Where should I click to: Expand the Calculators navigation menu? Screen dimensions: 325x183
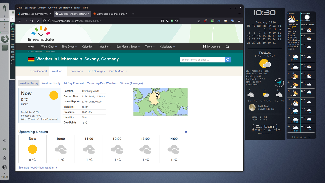coord(168,47)
